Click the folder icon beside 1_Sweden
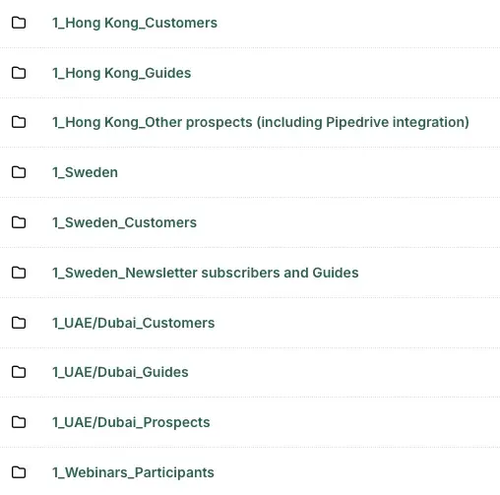500x495 pixels. pos(19,172)
